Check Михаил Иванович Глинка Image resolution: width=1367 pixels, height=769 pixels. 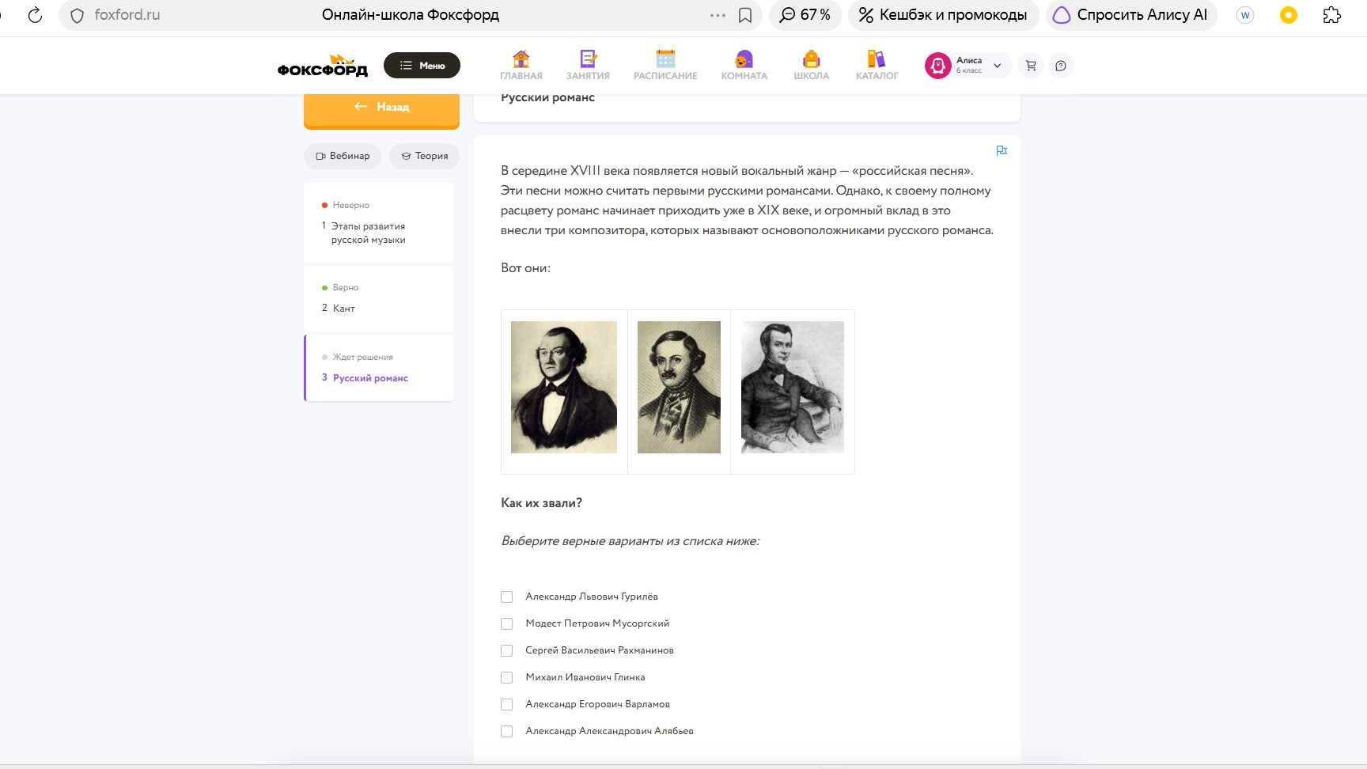pos(506,677)
